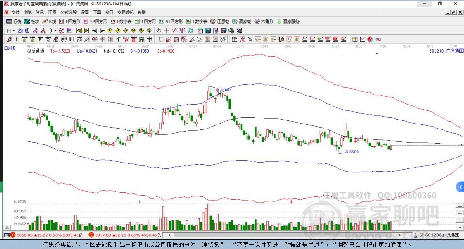The height and width of the screenshot is (249, 464).
Task: Select the red starburst tool icon
Action: coord(102,39)
